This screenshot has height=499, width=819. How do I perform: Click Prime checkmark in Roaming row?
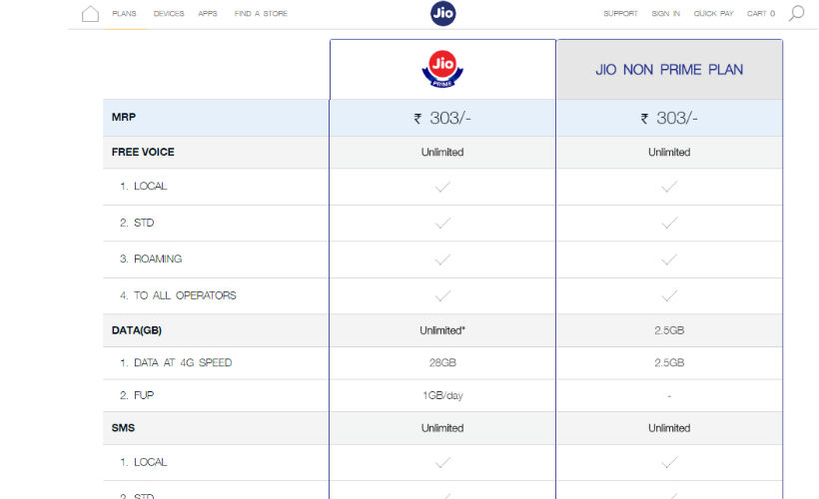tap(442, 259)
